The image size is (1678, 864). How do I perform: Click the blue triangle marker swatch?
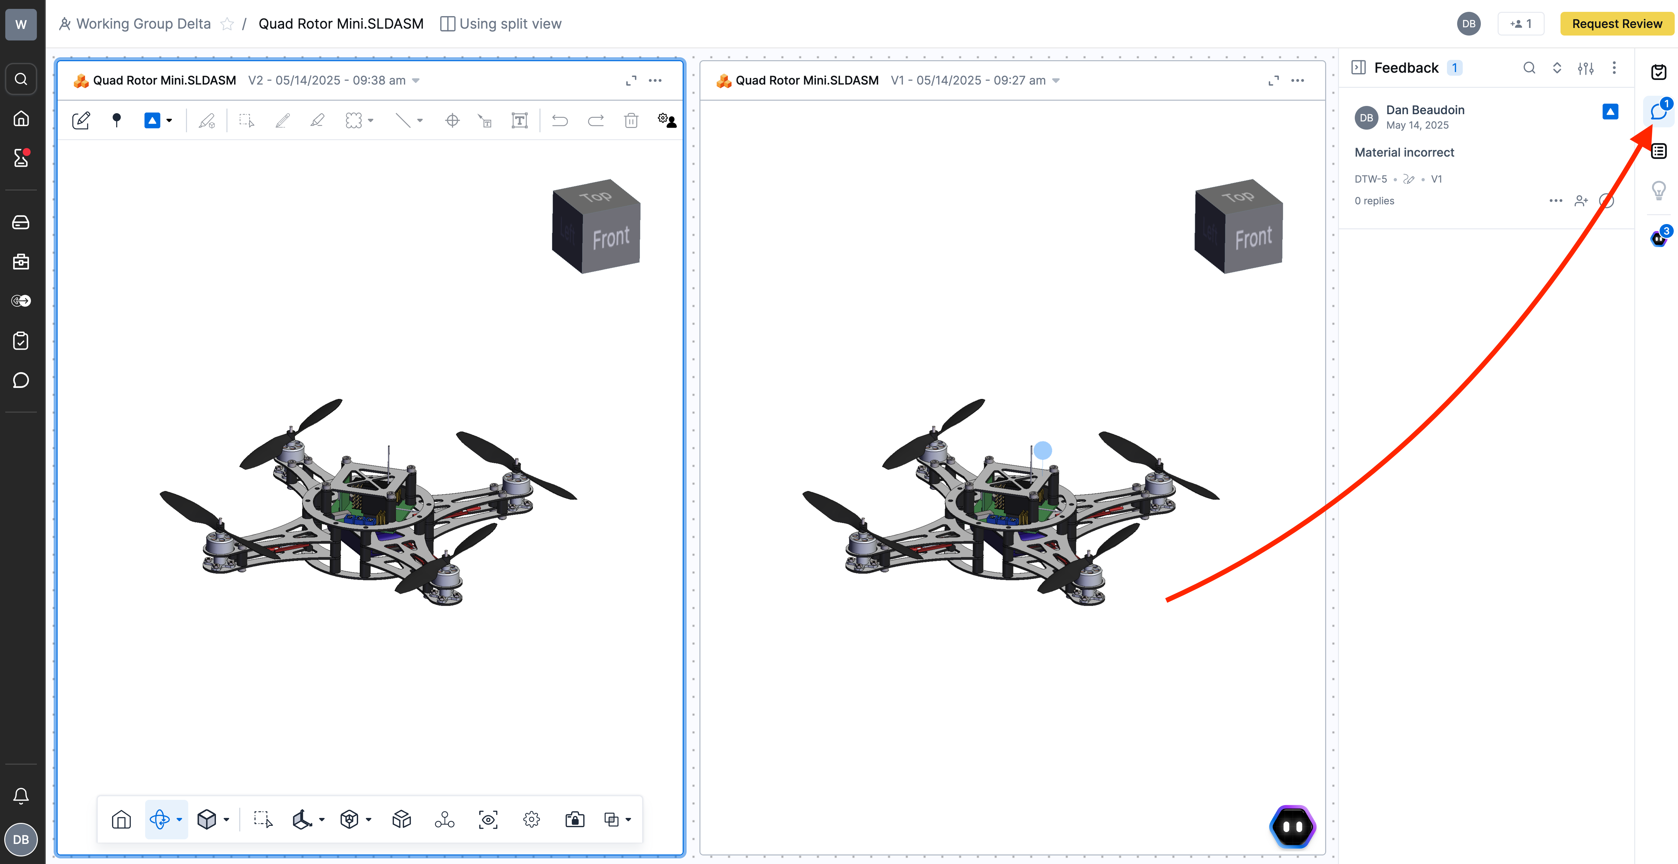click(152, 120)
